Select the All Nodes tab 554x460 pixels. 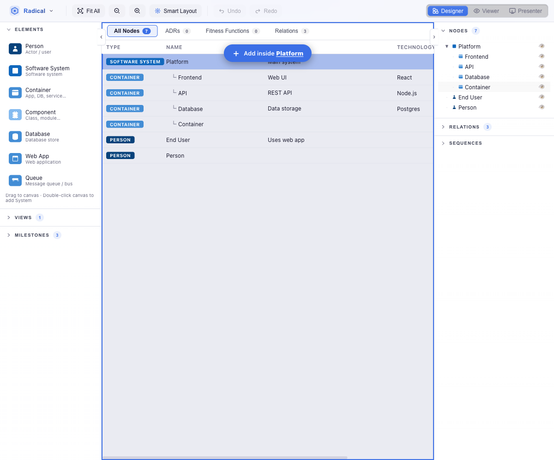click(132, 31)
